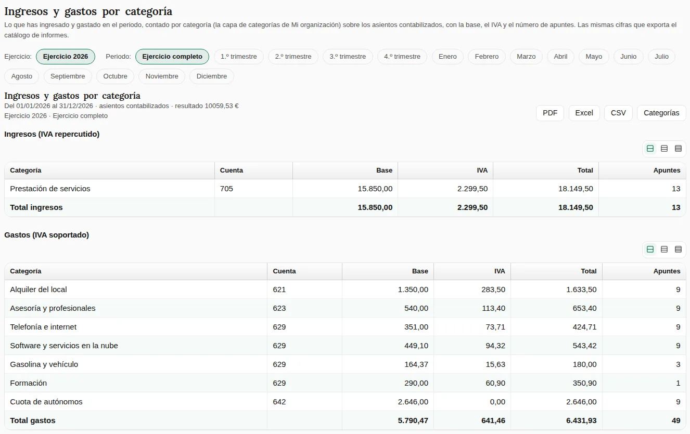Click the Formación category row
The width and height of the screenshot is (690, 434).
(x=345, y=383)
